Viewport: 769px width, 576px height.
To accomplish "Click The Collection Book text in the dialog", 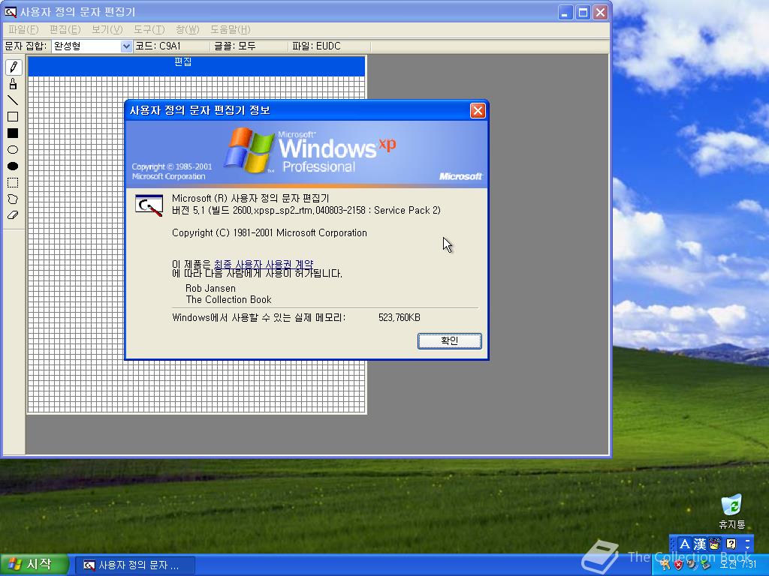I will [x=228, y=300].
